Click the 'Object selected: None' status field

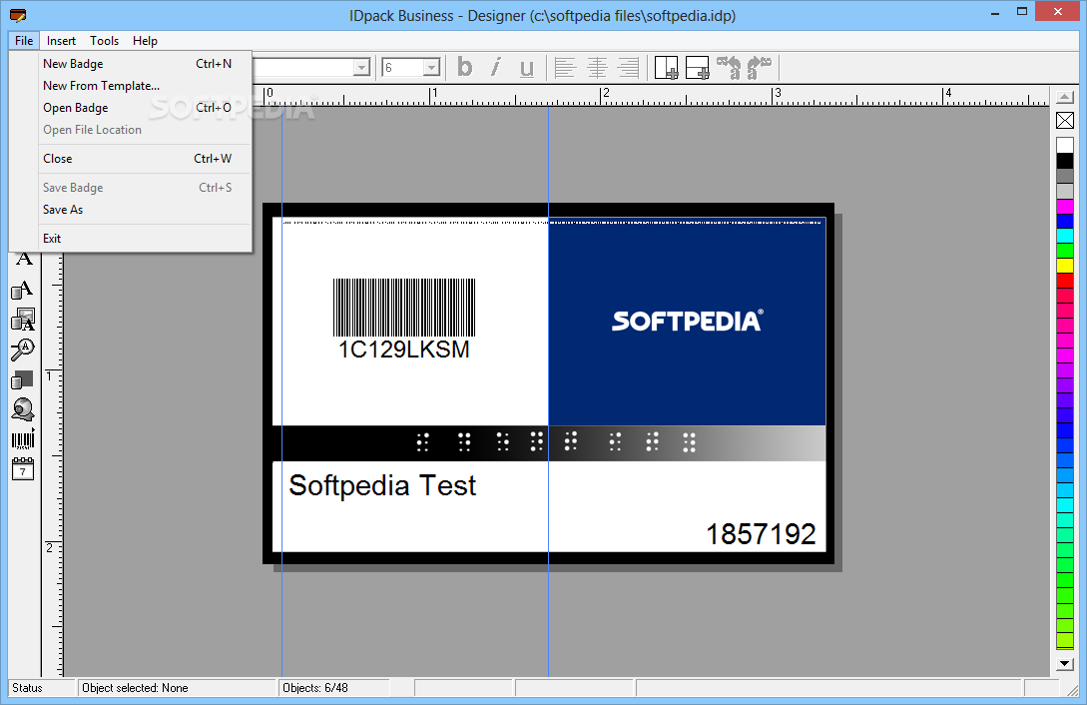click(177, 688)
